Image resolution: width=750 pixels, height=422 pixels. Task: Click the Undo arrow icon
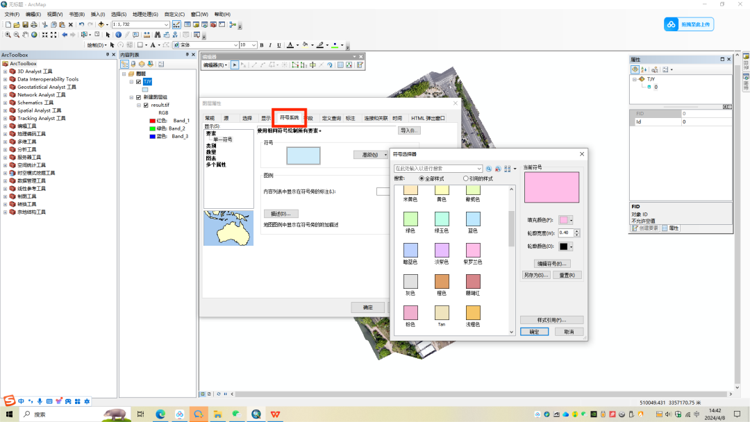click(x=81, y=24)
